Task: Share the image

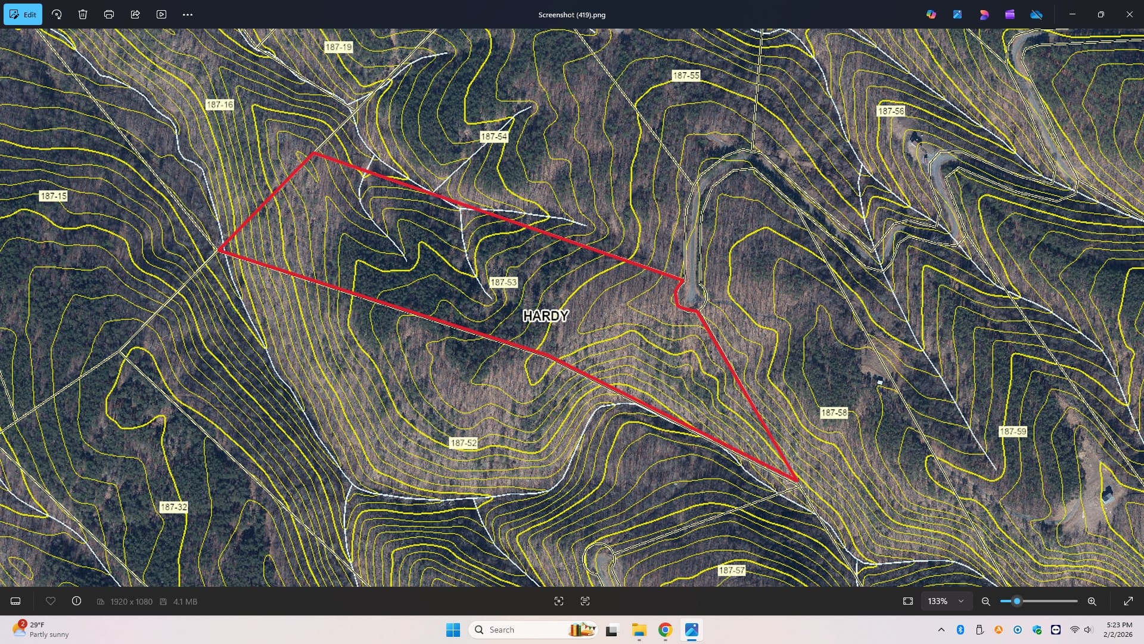Action: [135, 14]
